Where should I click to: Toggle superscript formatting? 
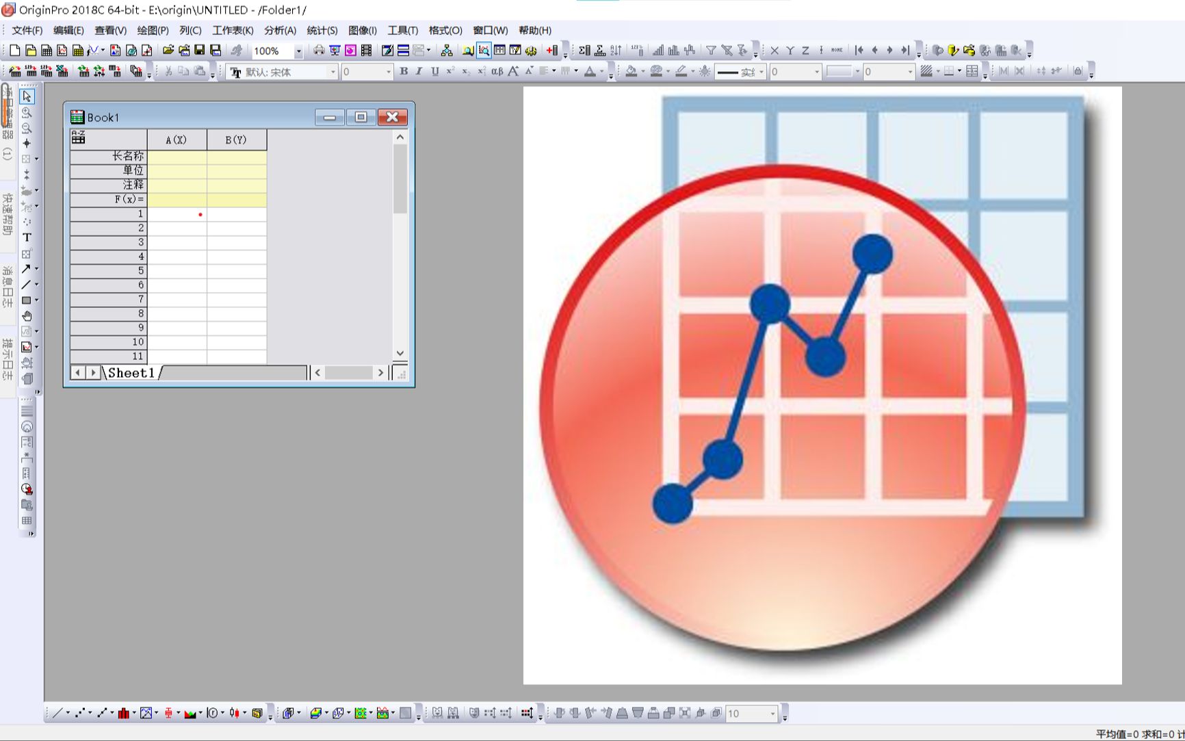(x=450, y=71)
